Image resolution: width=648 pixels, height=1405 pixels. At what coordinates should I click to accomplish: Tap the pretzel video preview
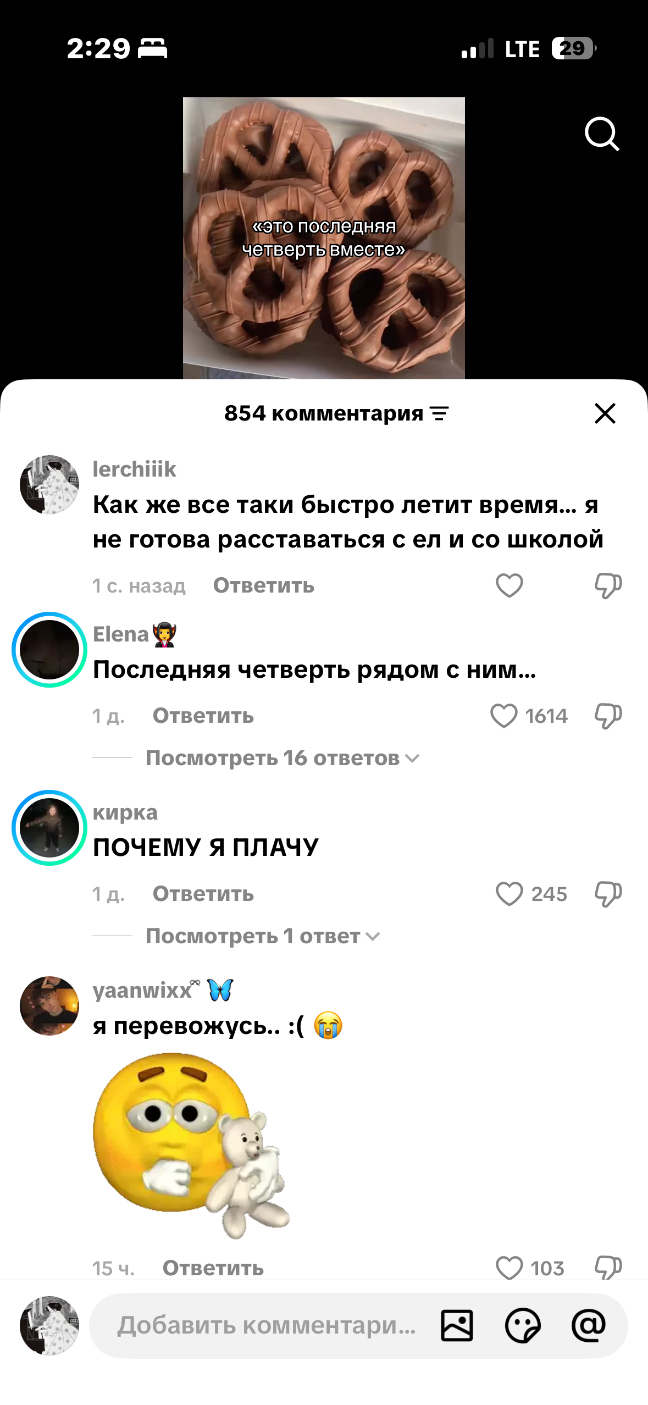(x=324, y=238)
